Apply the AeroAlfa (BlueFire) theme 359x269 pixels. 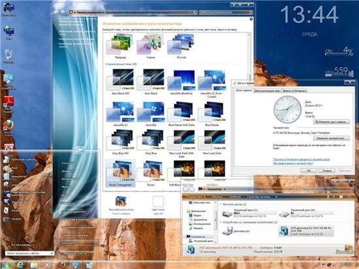click(x=181, y=82)
